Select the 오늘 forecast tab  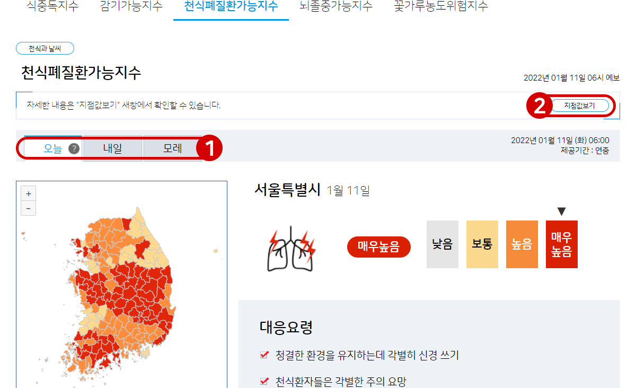point(53,149)
